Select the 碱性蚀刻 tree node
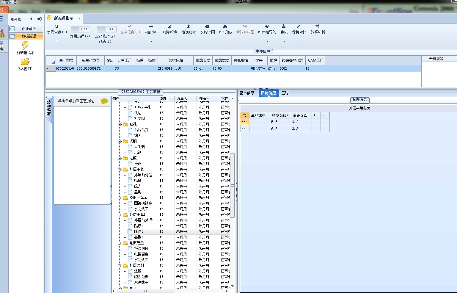The image size is (457, 293). (x=141, y=277)
